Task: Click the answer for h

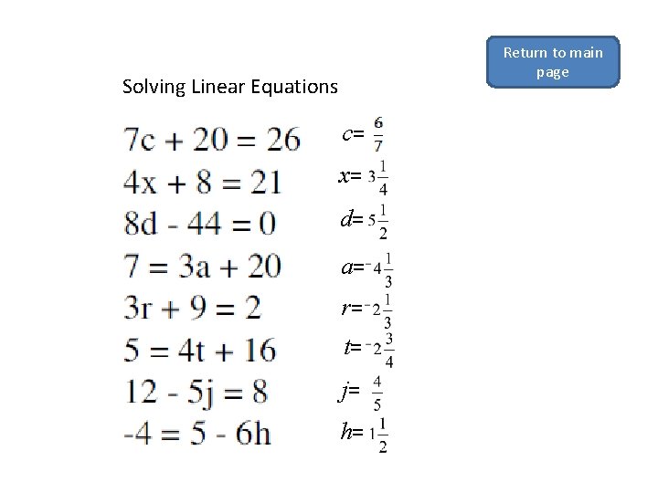Action: [365, 433]
